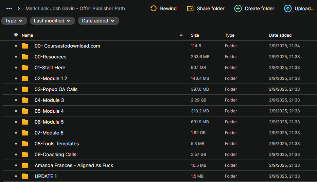Click the 114 B size cell
Screen dimensions: 317x182
196,46
